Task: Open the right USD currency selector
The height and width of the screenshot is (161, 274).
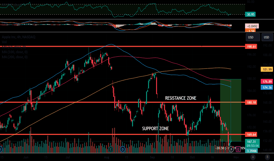Action: coord(267,37)
